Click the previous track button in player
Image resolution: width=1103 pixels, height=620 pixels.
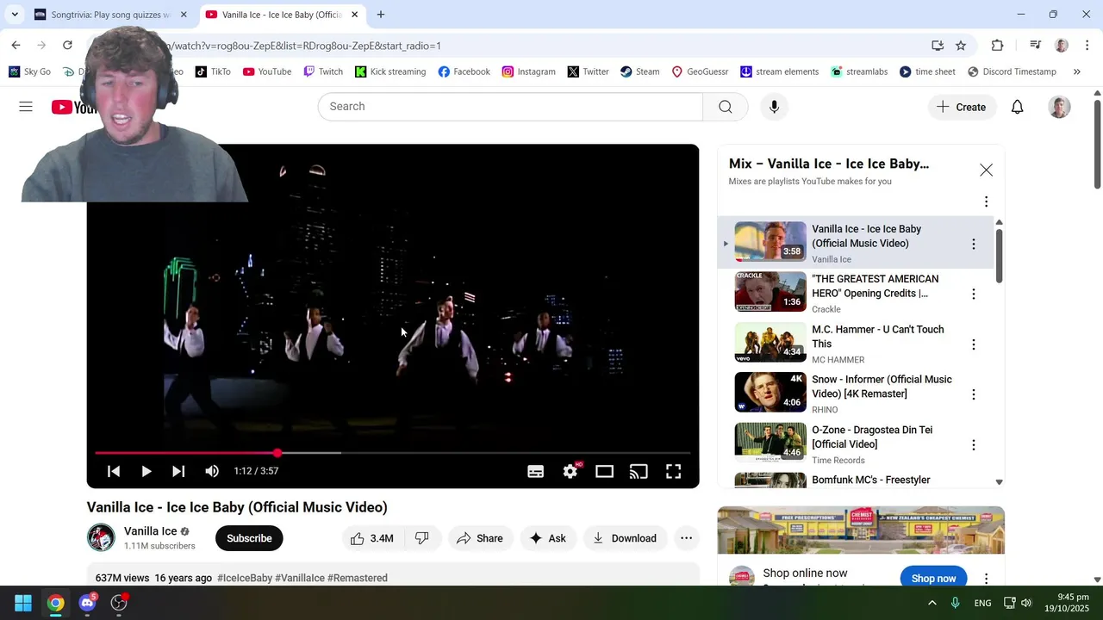[x=114, y=471]
